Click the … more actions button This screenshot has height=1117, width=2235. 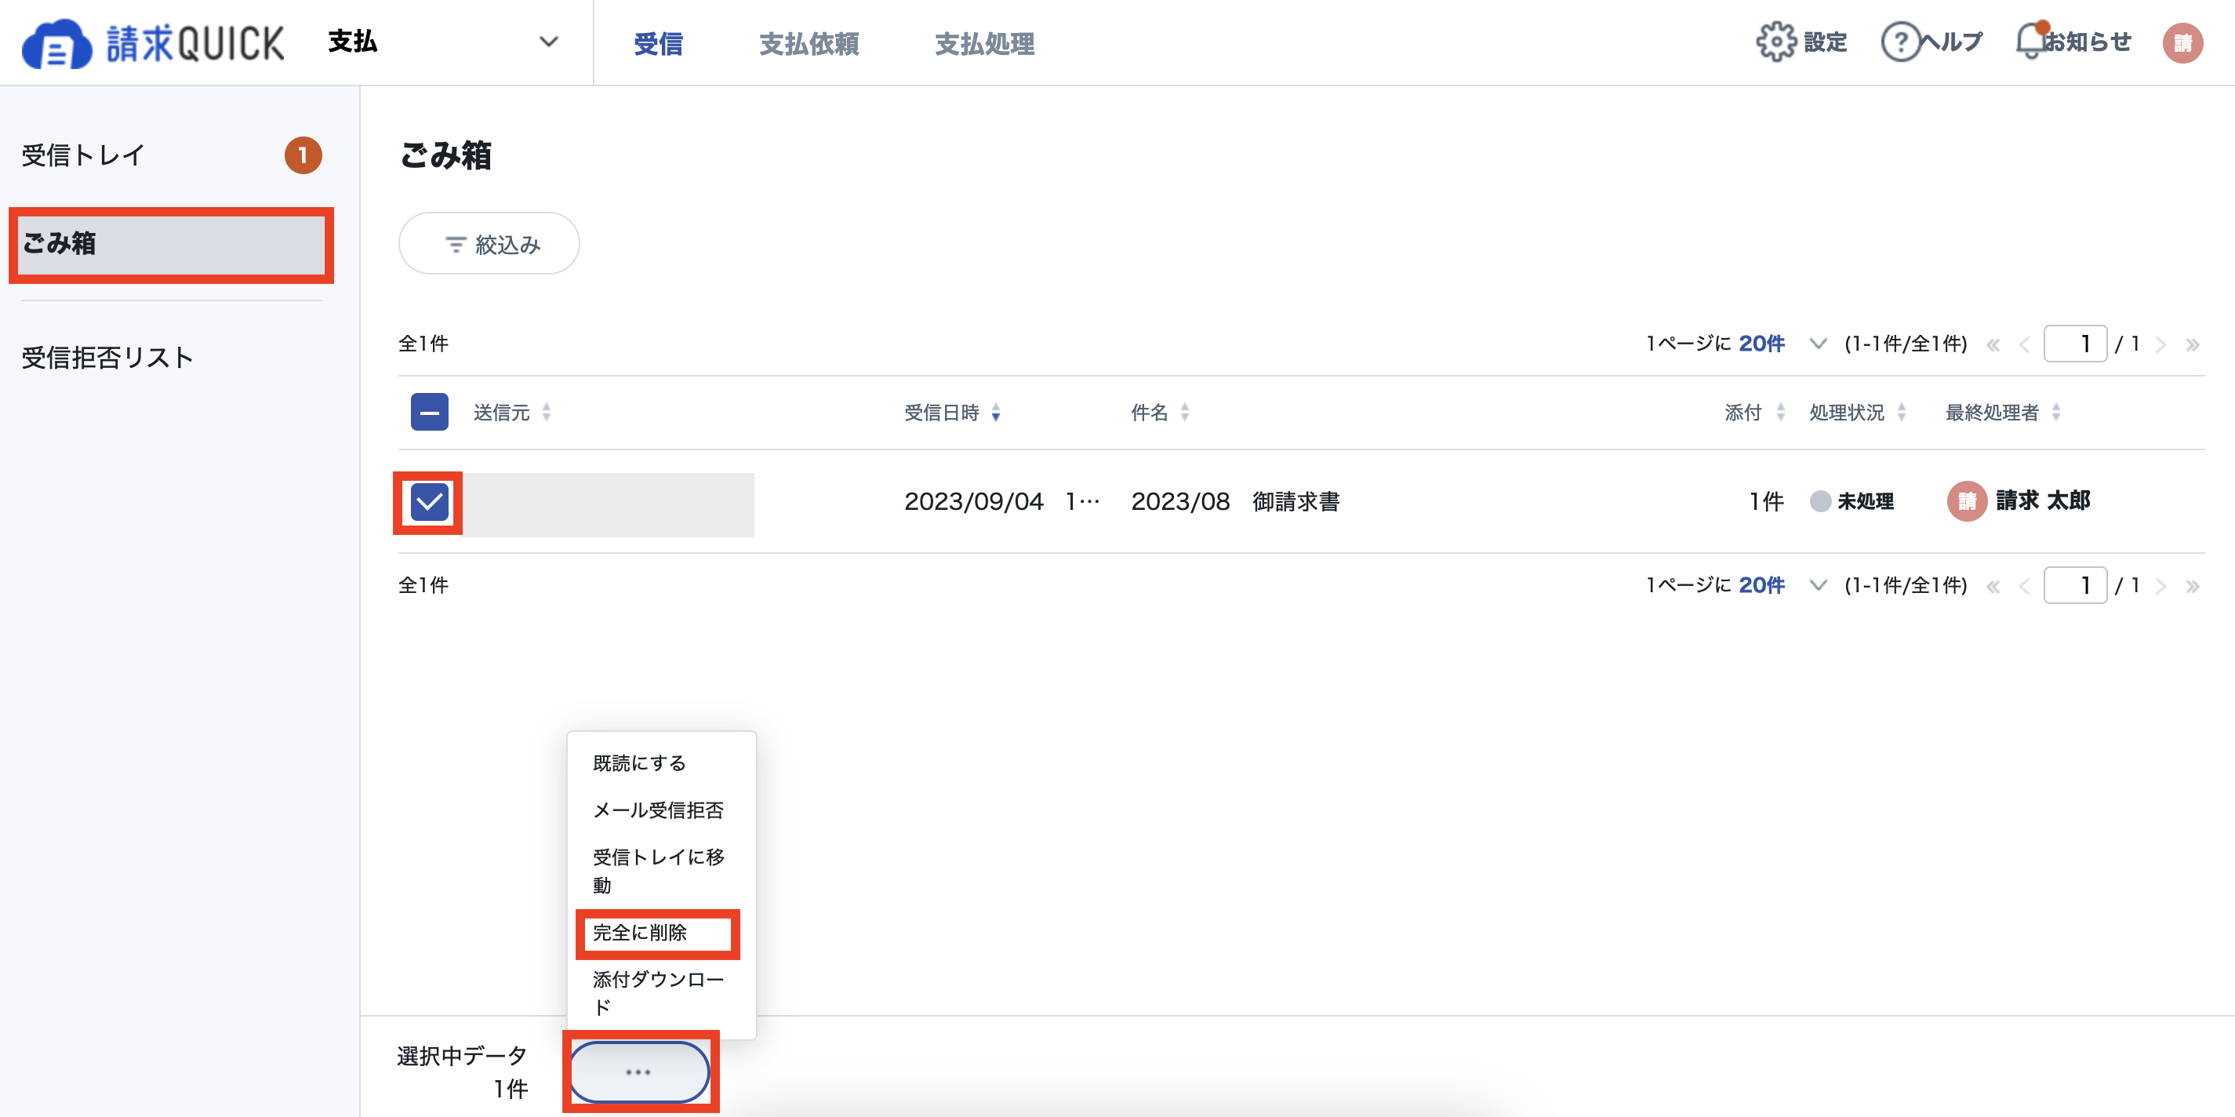coord(639,1072)
